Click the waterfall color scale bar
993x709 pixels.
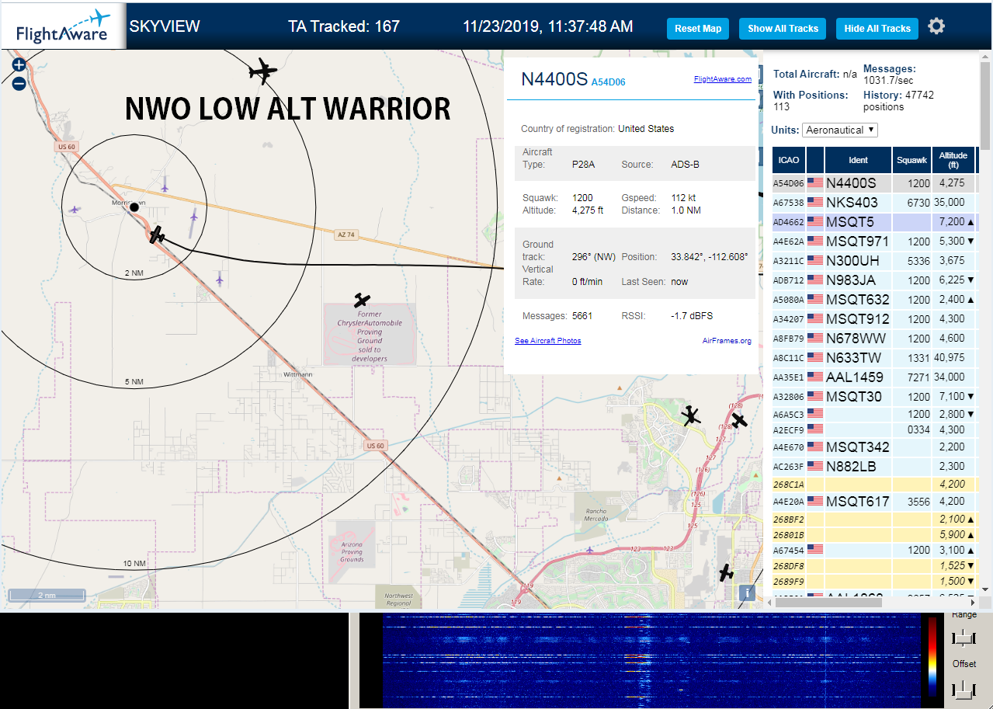932,657
